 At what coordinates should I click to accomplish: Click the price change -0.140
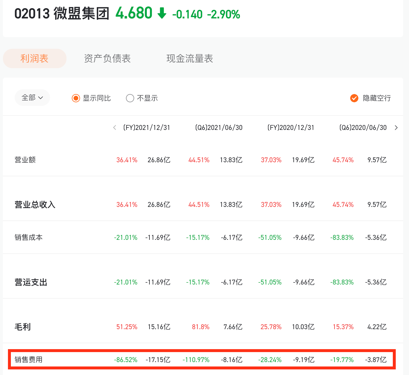[x=187, y=14]
